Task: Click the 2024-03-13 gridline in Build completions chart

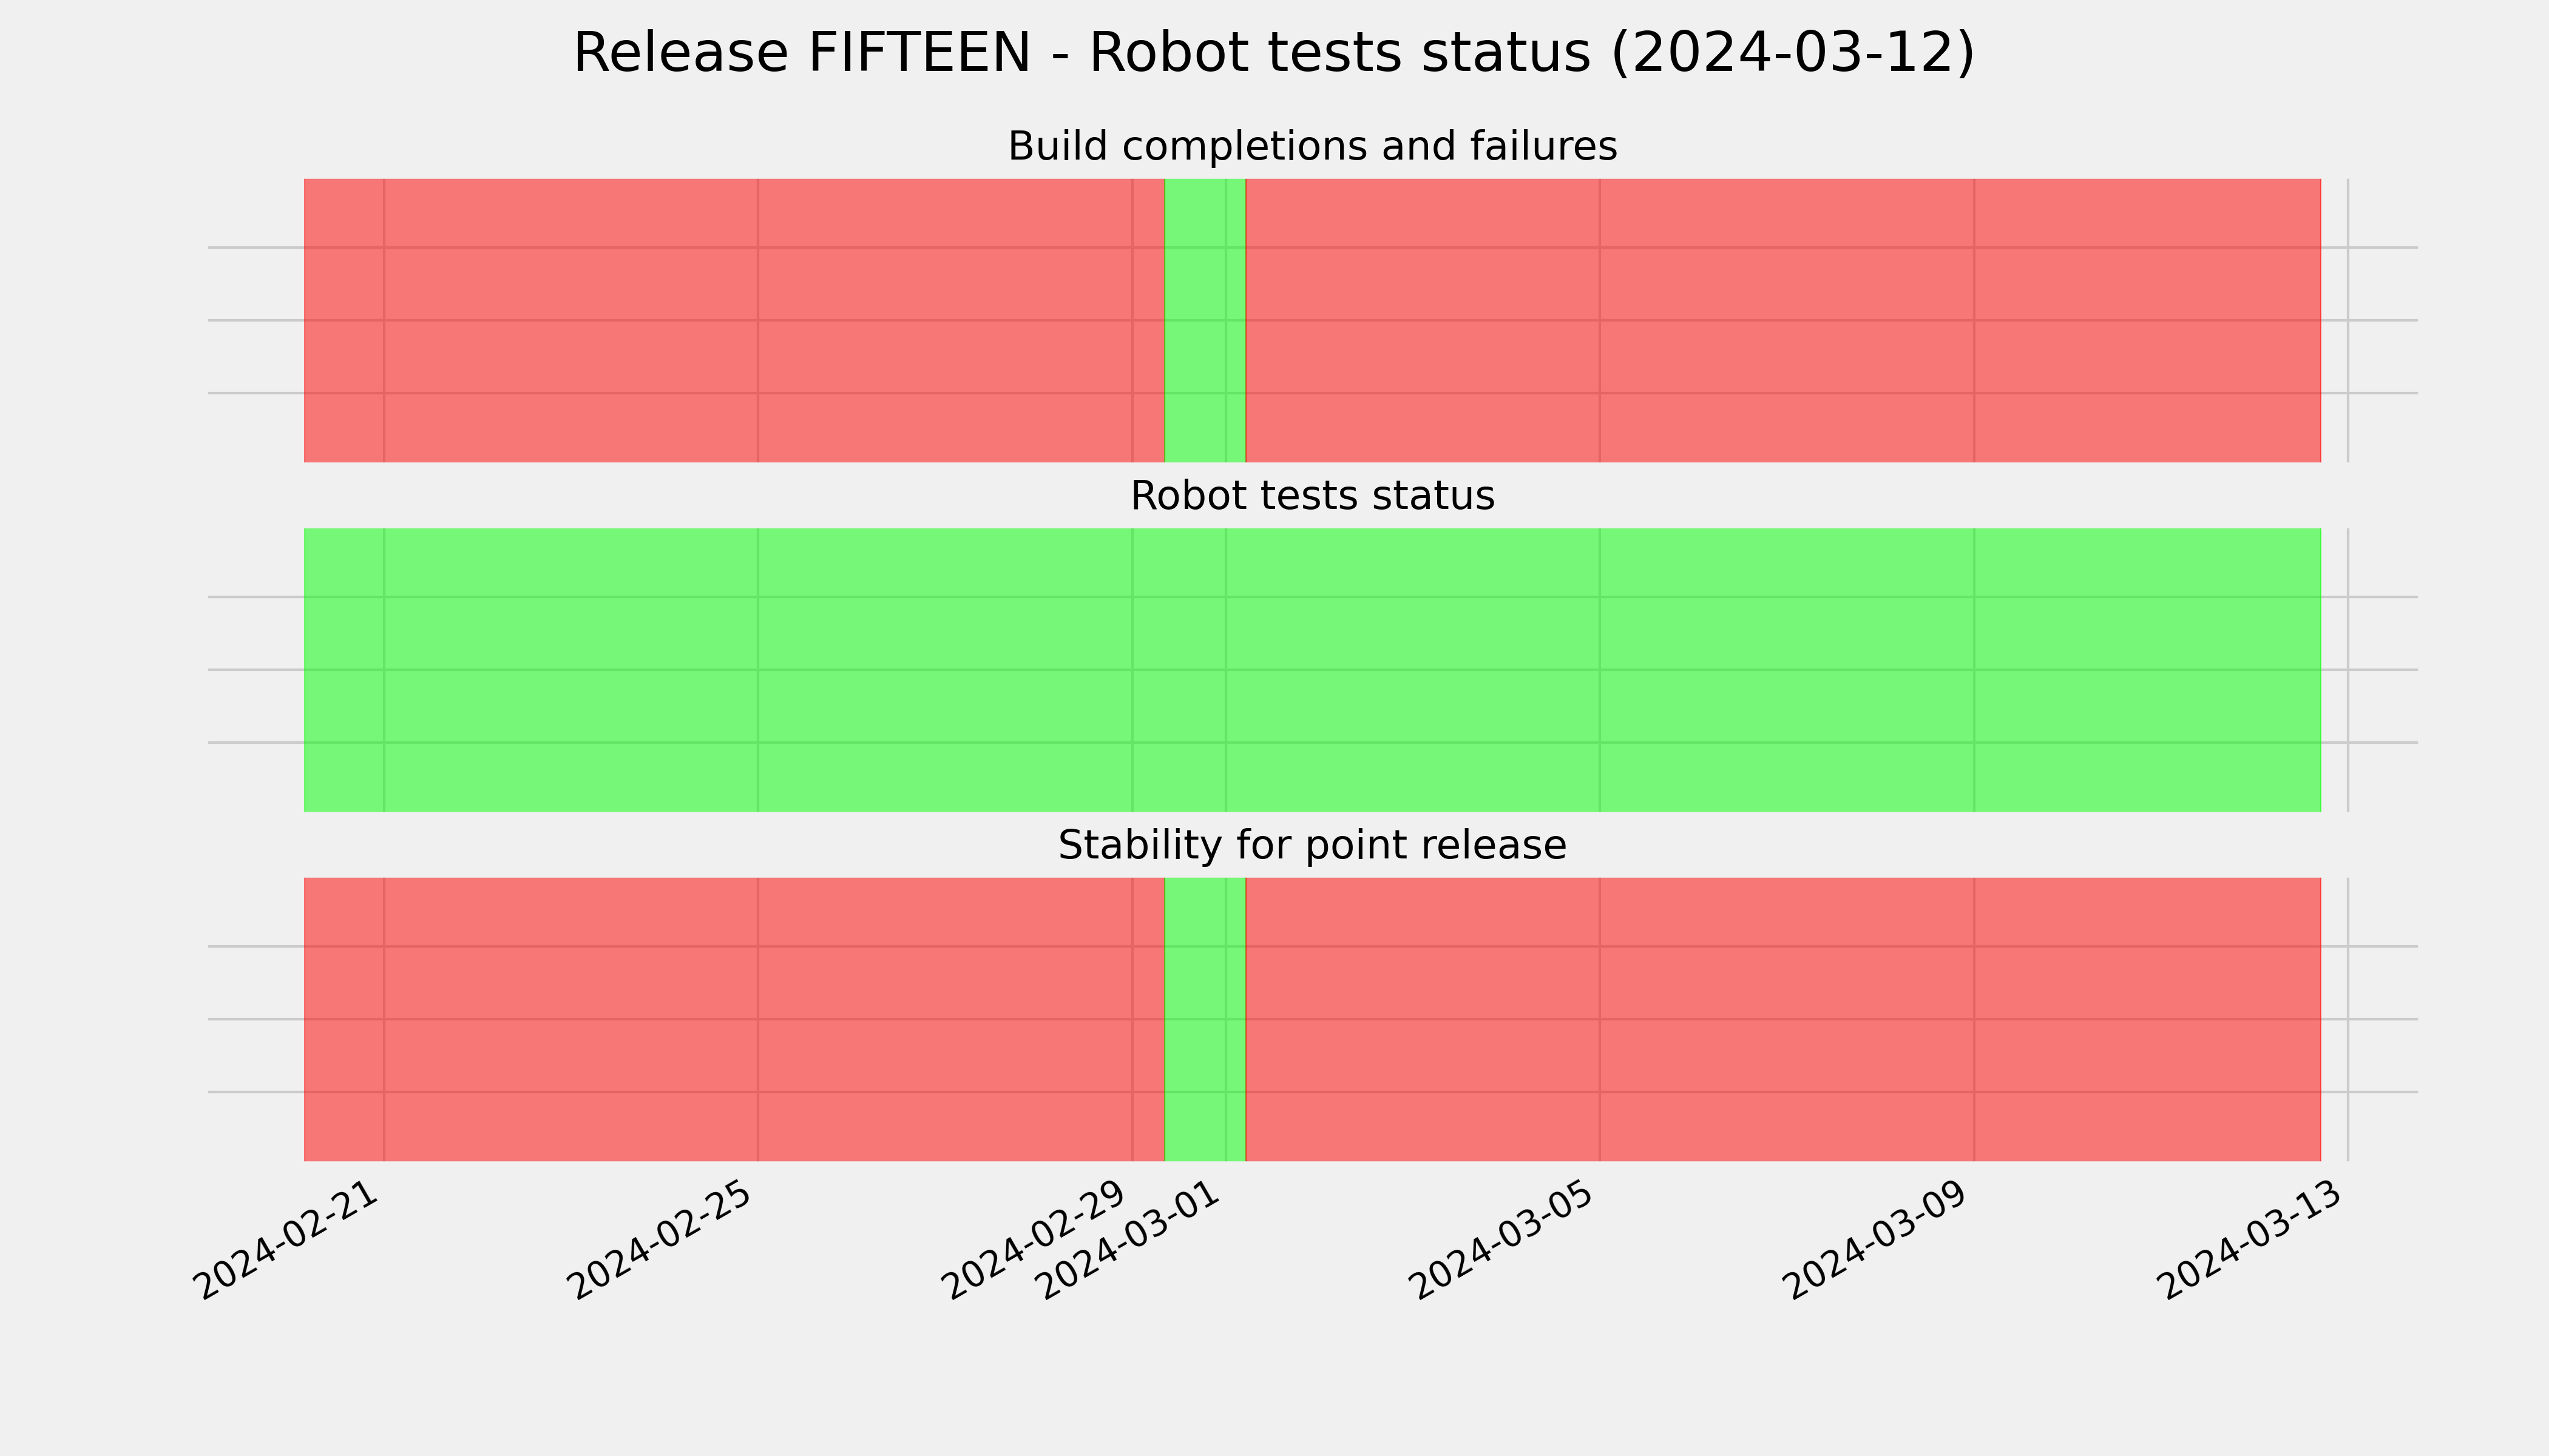Action: [x=2348, y=320]
